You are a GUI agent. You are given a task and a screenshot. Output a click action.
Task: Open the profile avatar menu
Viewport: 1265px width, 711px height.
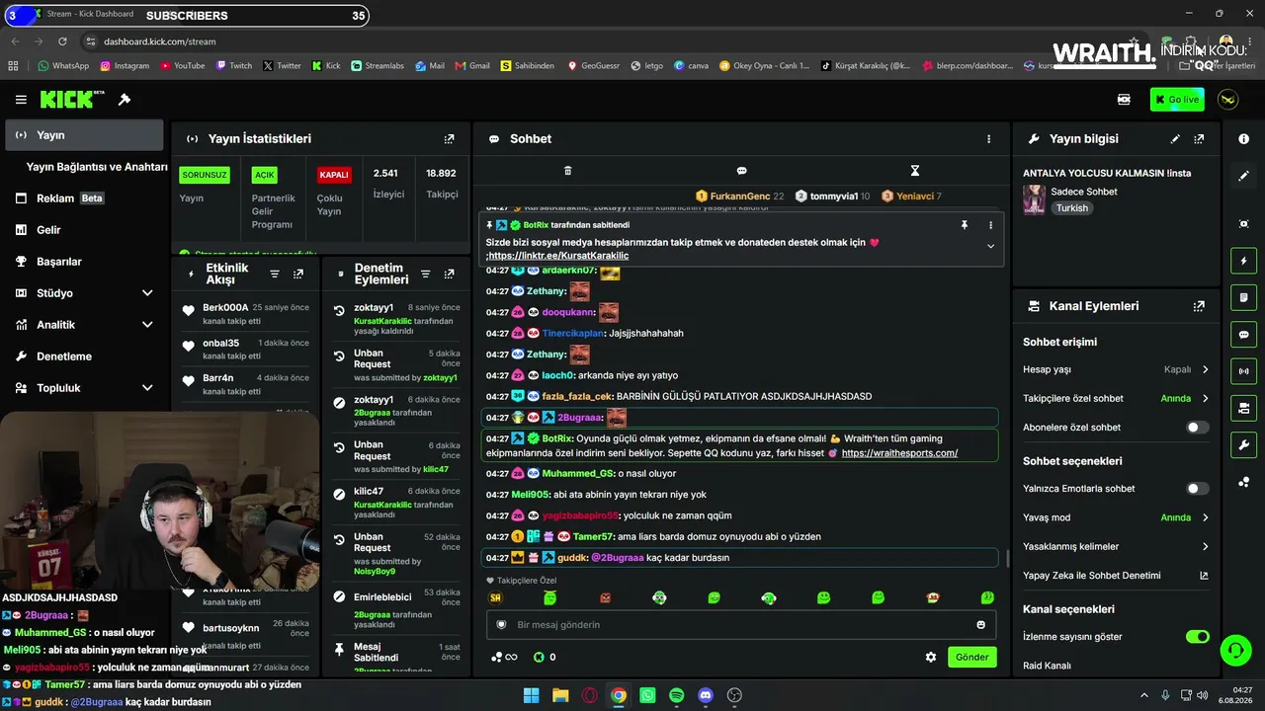click(1227, 100)
